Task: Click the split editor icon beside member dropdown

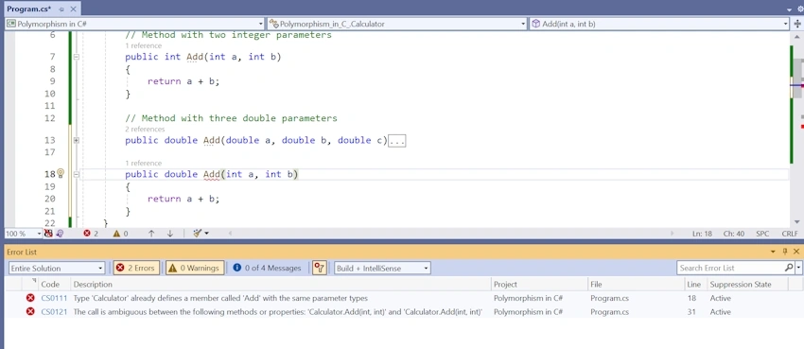Action: tap(797, 24)
